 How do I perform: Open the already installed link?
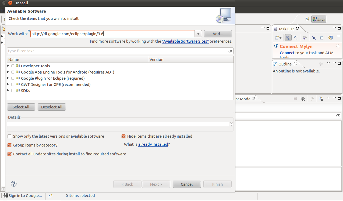(x=153, y=144)
